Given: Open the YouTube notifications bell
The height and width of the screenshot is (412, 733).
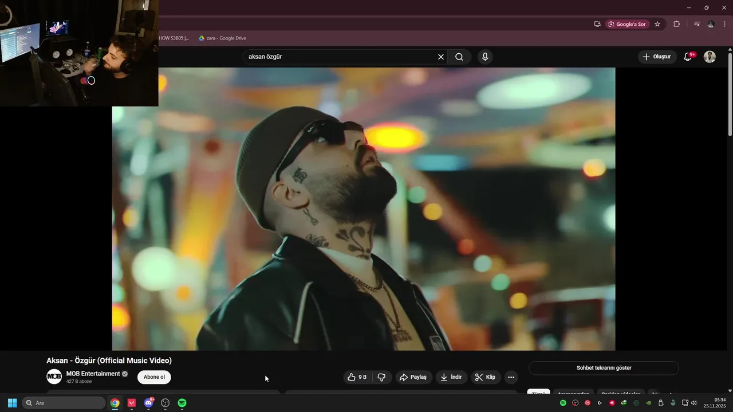Looking at the screenshot, I should click(688, 57).
